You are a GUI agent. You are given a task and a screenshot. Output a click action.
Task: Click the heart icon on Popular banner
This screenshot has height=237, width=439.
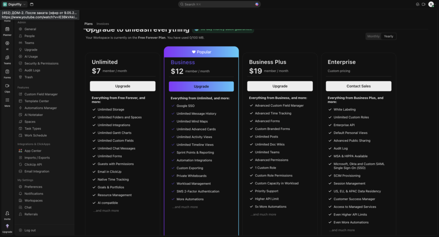[x=193, y=52]
